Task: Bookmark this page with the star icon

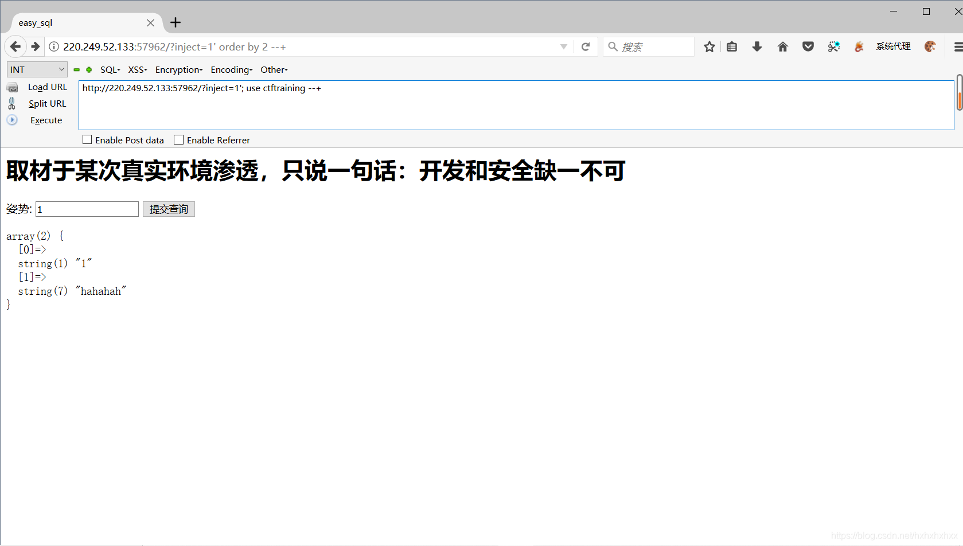Action: (709, 46)
